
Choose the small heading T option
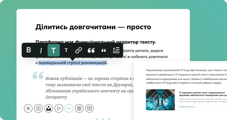coord(66,50)
